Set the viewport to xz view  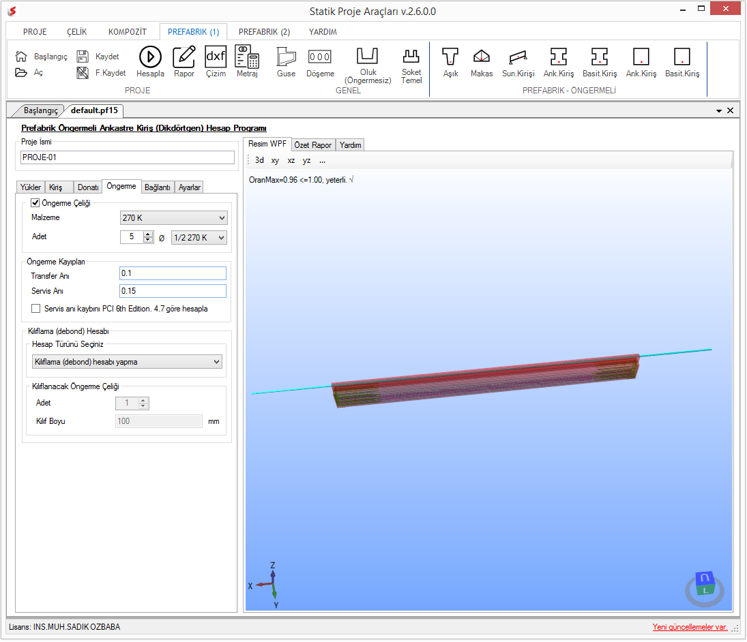click(291, 160)
